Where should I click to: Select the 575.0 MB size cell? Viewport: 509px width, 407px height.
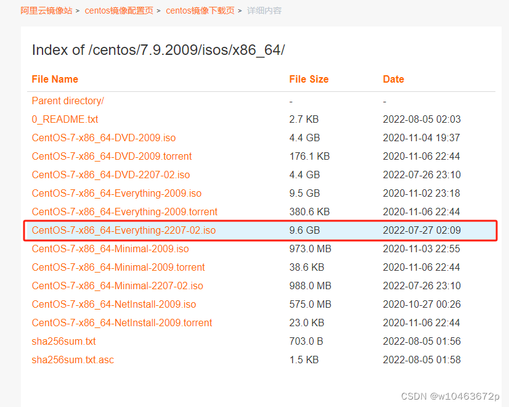tap(310, 305)
